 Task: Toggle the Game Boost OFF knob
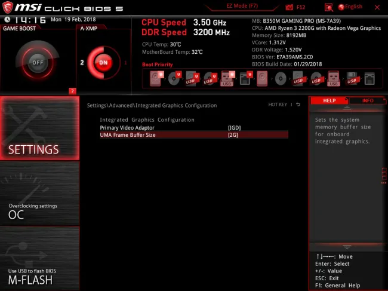[38, 63]
